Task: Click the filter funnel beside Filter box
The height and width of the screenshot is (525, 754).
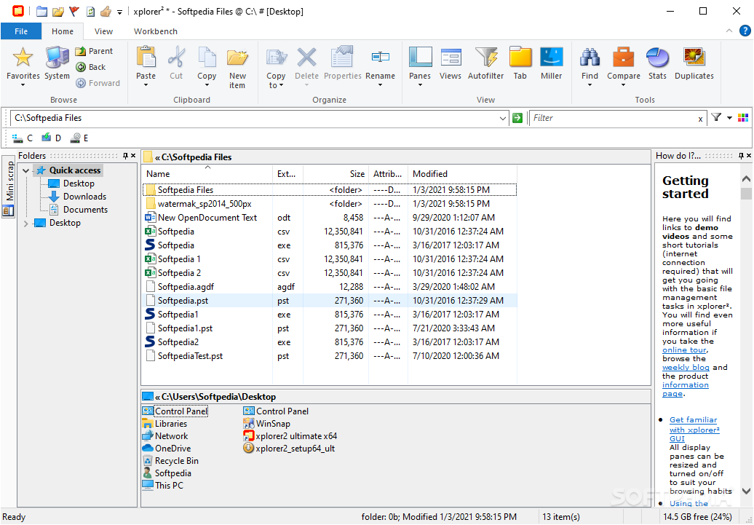Action: 716,117
